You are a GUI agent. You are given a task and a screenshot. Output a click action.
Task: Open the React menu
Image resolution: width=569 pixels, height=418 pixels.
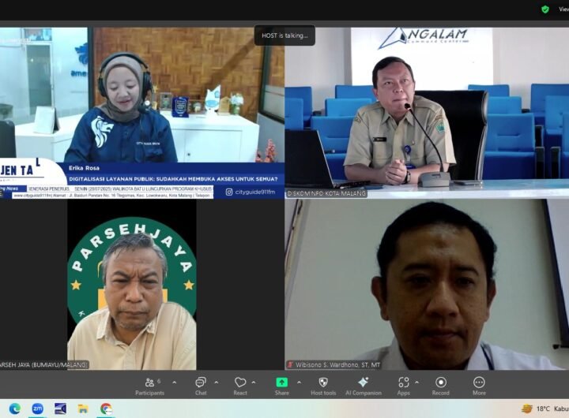pyautogui.click(x=240, y=386)
